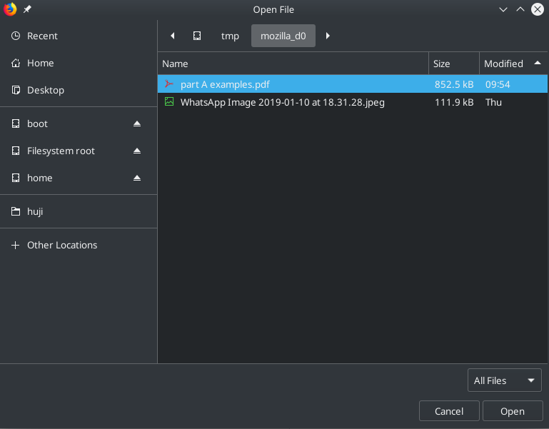Screen dimensions: 549x429
Task: Click the PDF icon of part A examples
Action: coord(169,84)
